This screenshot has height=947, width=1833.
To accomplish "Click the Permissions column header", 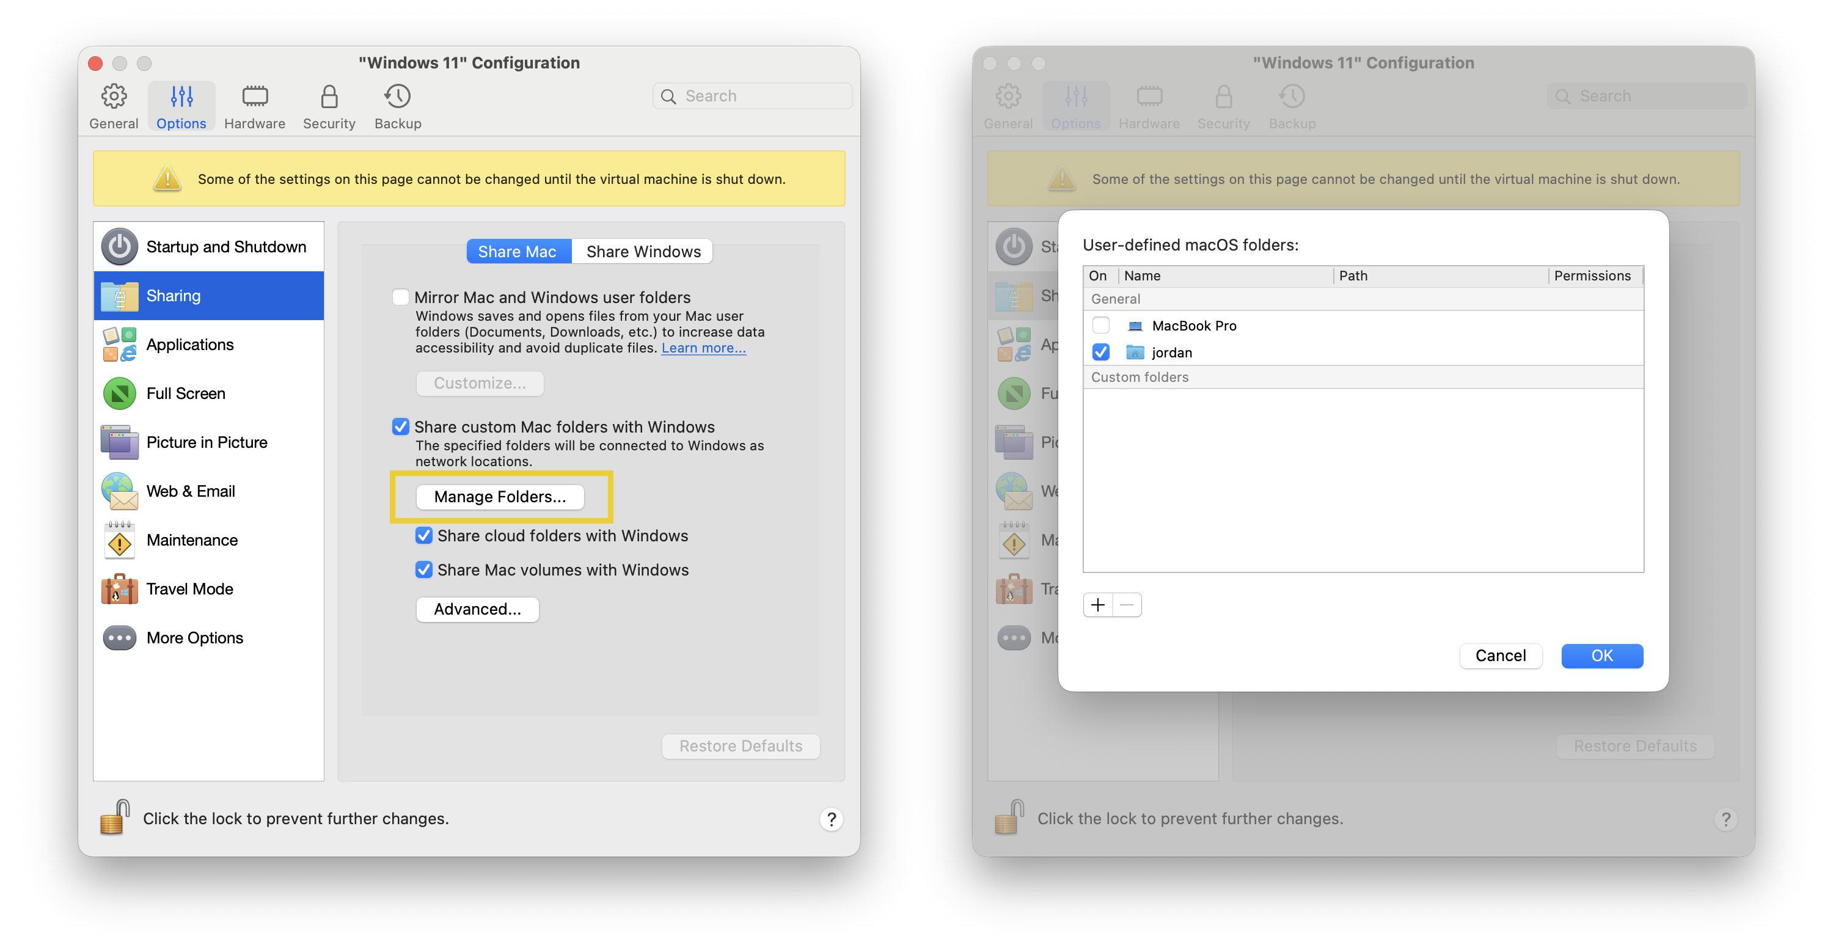I will (x=1595, y=276).
